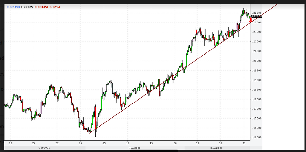The width and height of the screenshot is (306, 152).
Task: Click the current price tag on axis
Action: click(256, 16)
